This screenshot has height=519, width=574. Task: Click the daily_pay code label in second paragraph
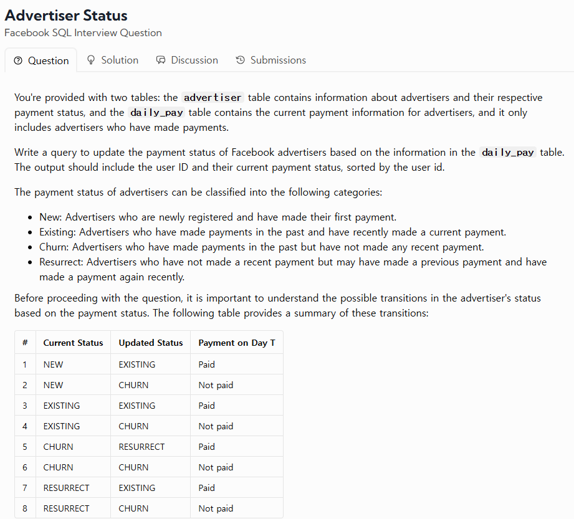coord(508,153)
